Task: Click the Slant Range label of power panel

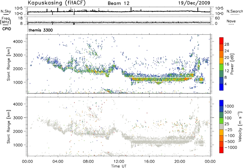Action: [9, 64]
